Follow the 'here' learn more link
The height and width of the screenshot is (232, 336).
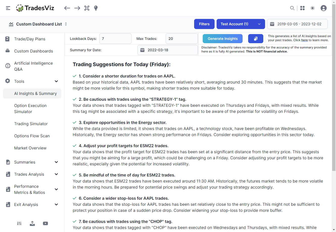(304, 40)
